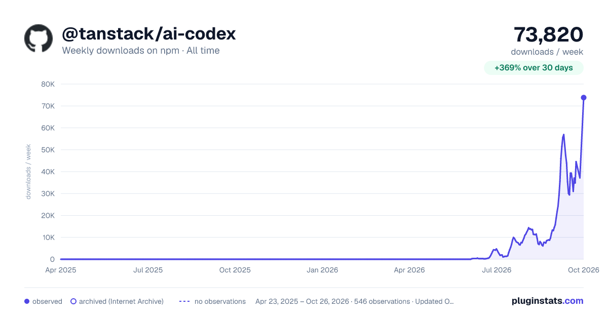
Task: Click the Jul 2026 x-axis label
Action: pyautogui.click(x=496, y=270)
